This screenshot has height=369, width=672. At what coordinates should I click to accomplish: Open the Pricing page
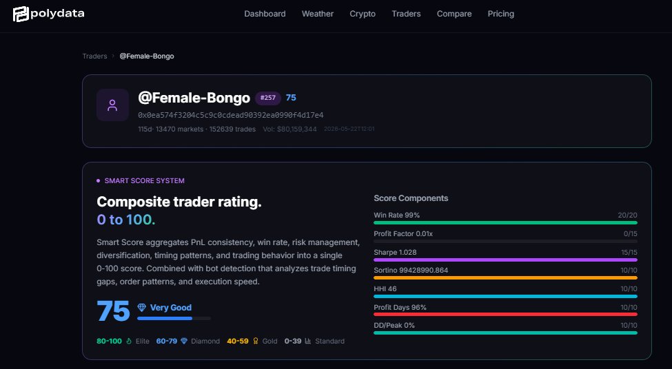tap(501, 14)
